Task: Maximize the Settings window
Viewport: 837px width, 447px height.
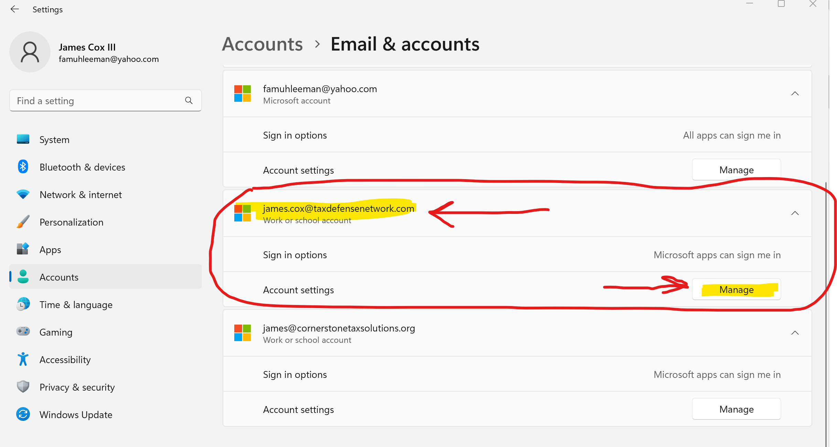Action: [x=781, y=4]
